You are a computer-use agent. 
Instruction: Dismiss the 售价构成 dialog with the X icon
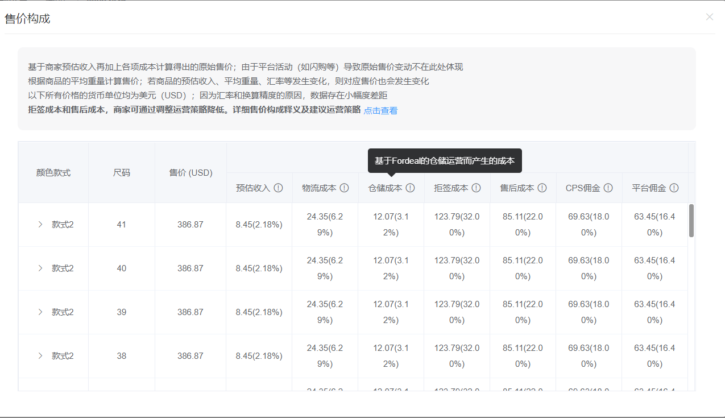coord(710,17)
